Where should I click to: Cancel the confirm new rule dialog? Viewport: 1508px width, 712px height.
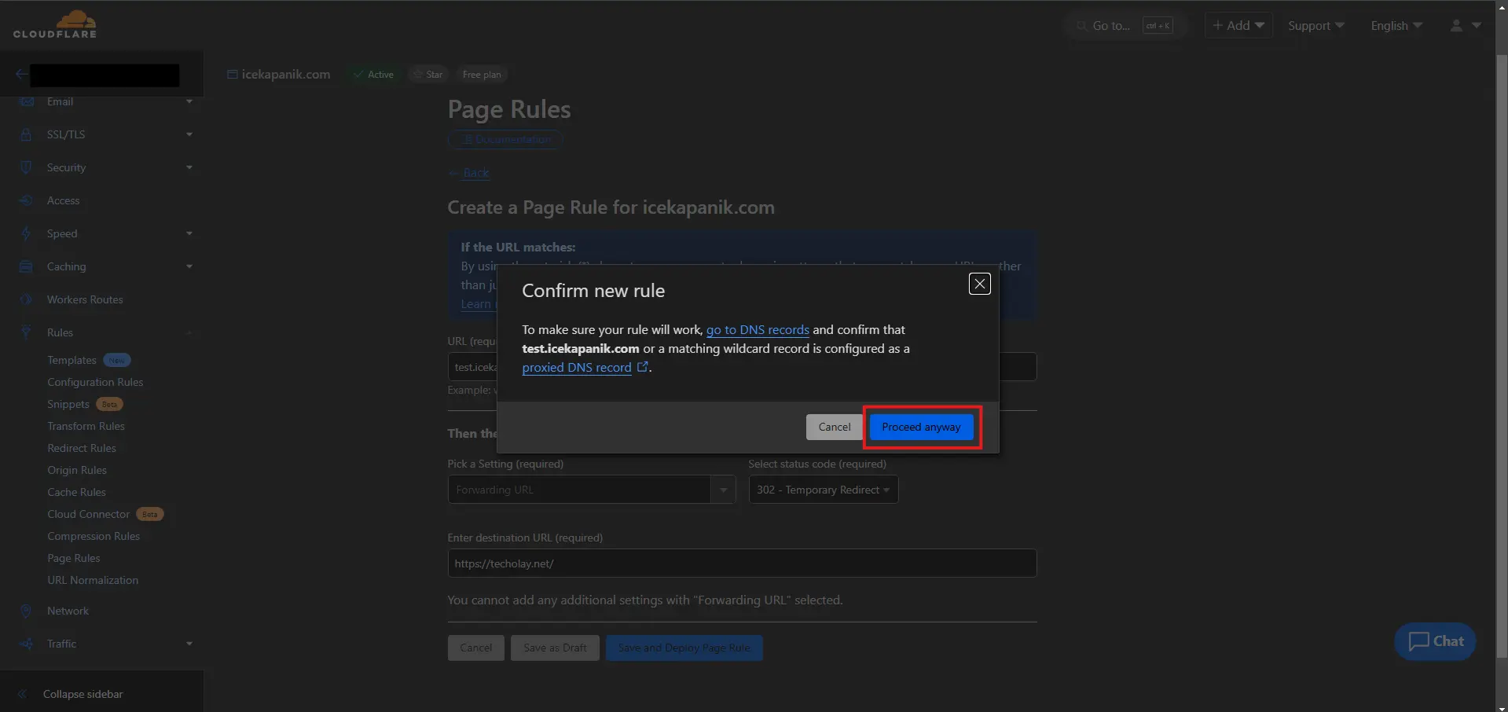click(x=834, y=427)
